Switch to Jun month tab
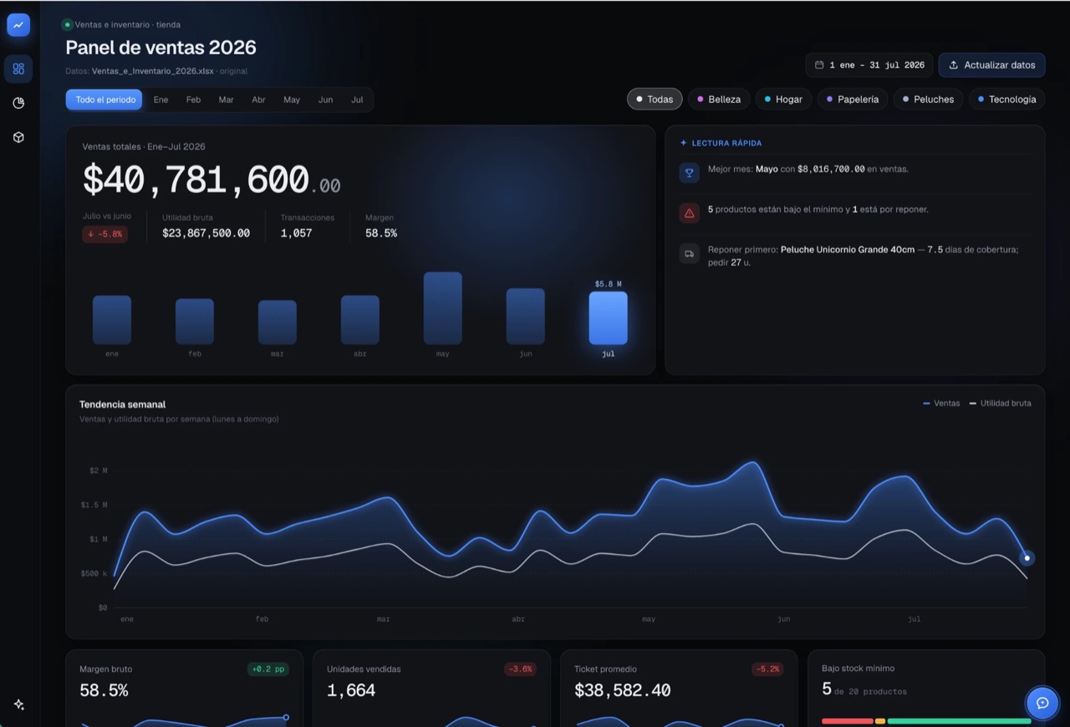 (325, 99)
